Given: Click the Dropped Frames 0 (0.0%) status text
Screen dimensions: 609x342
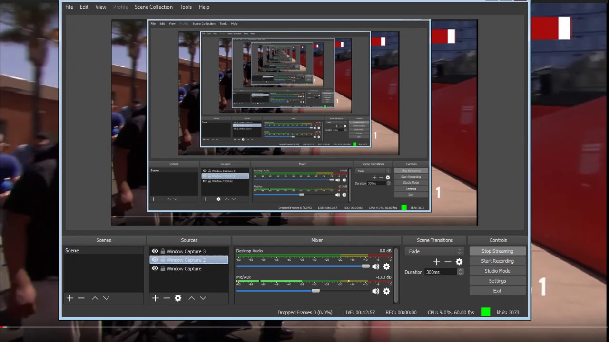Looking at the screenshot, I should coord(305,312).
